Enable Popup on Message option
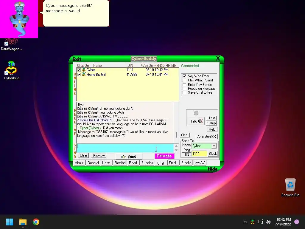The height and width of the screenshot is (229, 305). [x=184, y=89]
